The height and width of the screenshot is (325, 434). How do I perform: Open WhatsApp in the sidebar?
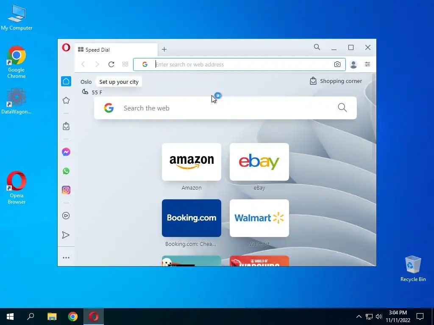tap(66, 171)
